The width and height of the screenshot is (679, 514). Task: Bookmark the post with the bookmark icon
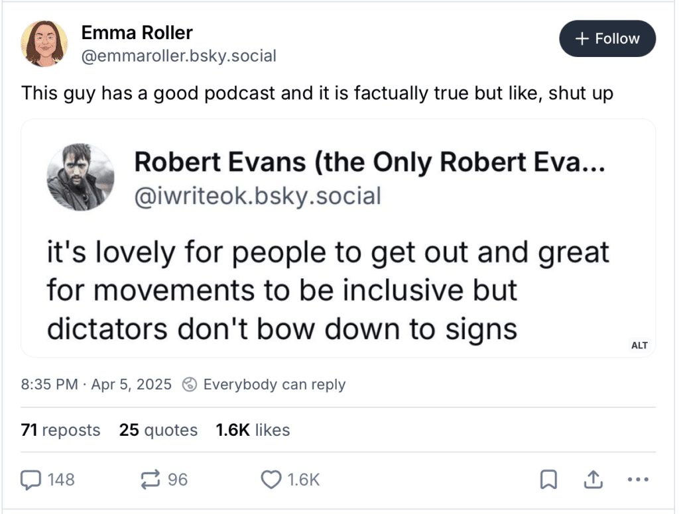pos(548,479)
